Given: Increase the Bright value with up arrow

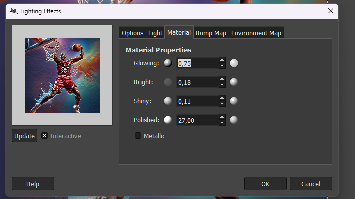Looking at the screenshot, I should pyautogui.click(x=222, y=79).
